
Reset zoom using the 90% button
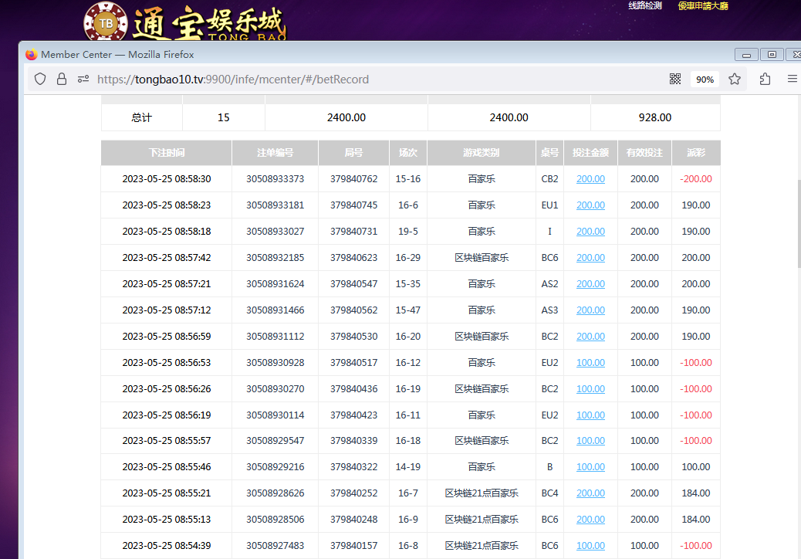(x=705, y=80)
